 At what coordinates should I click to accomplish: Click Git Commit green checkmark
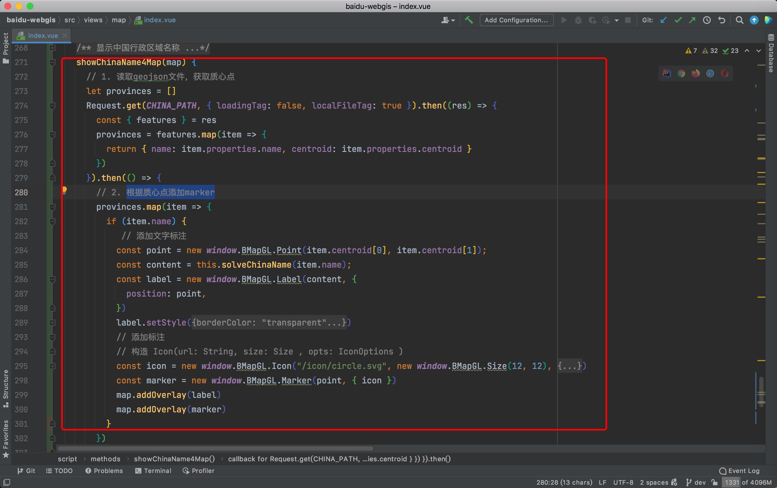coord(678,20)
